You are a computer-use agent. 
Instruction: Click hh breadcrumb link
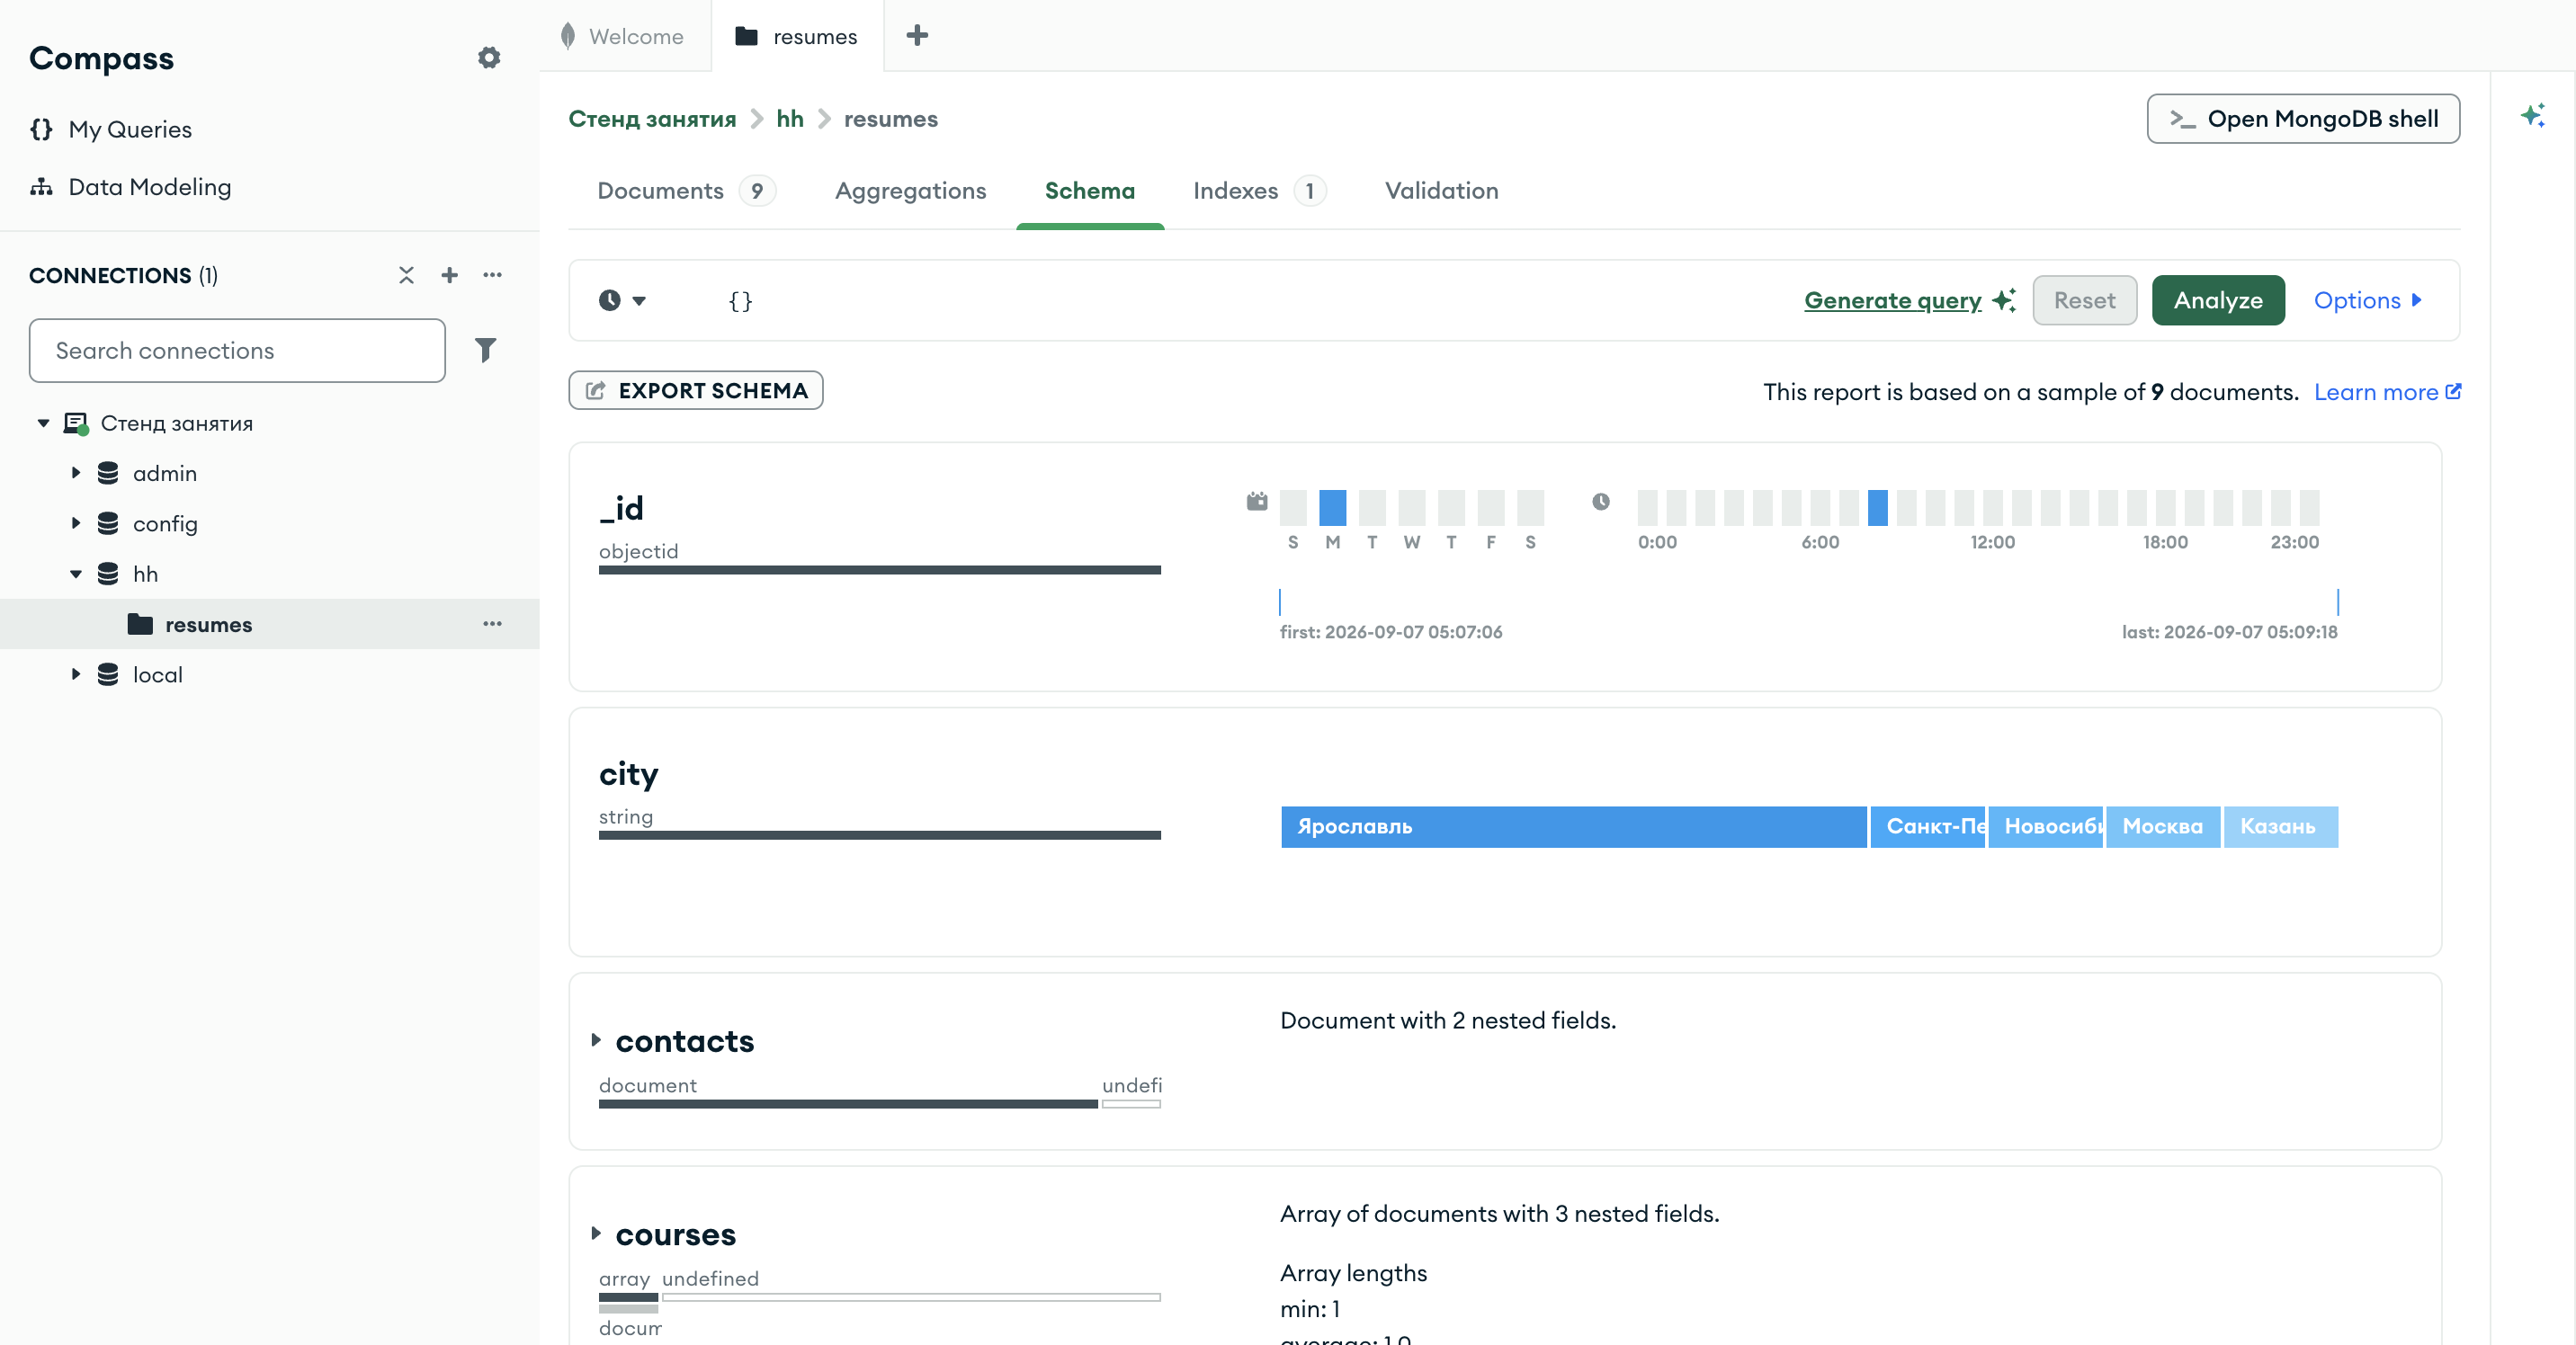[x=790, y=119]
